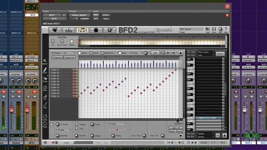267x150 pixels.
Task: Open the Slot End Default dropdown
Action: coord(206,137)
